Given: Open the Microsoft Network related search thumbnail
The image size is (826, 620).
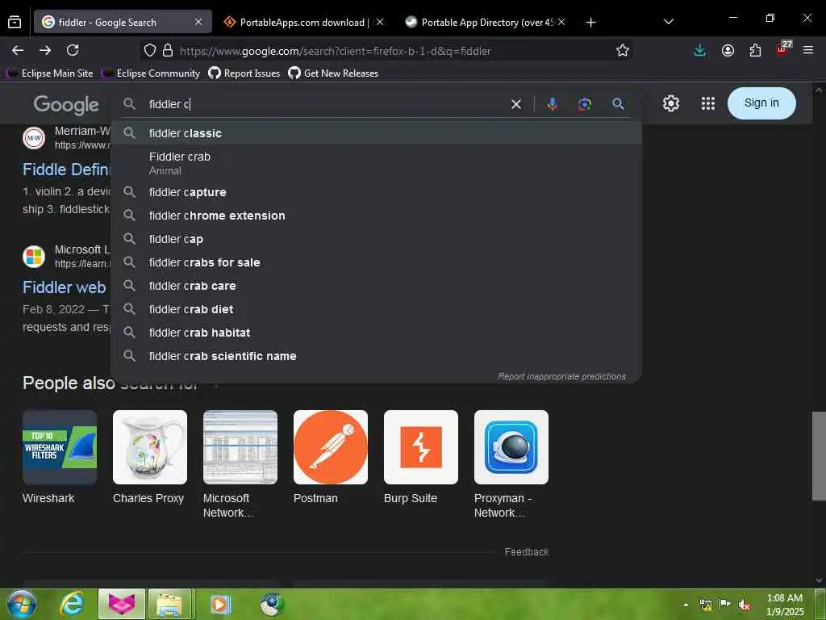Looking at the screenshot, I should [x=240, y=447].
